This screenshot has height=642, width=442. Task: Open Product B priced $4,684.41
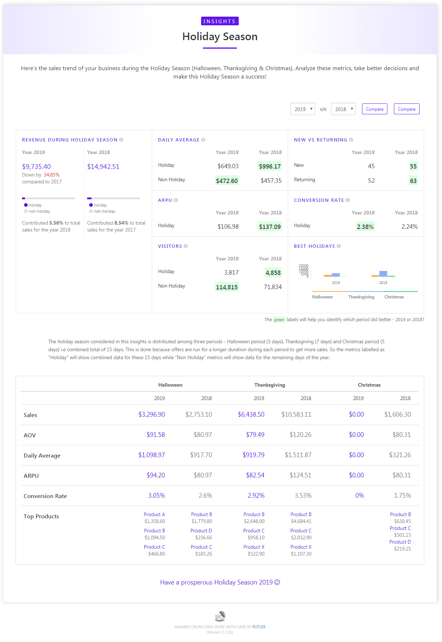301,515
